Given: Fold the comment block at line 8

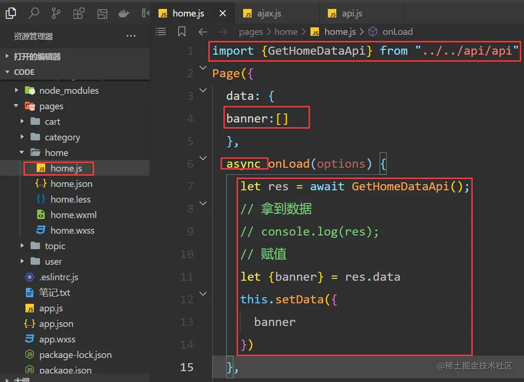Looking at the screenshot, I should click(x=203, y=203).
